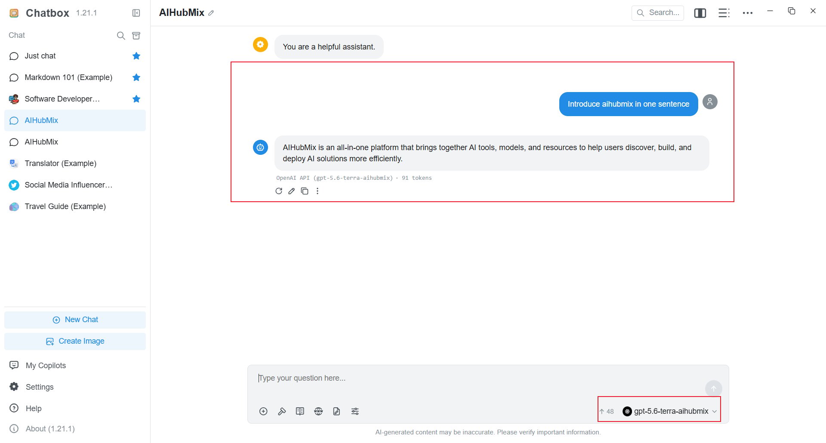This screenshot has width=826, height=443.
Task: Open Social Media Influencer chat
Action: [x=75, y=185]
